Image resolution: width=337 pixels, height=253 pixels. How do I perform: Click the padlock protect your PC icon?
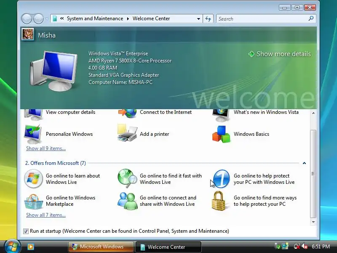coord(218,201)
